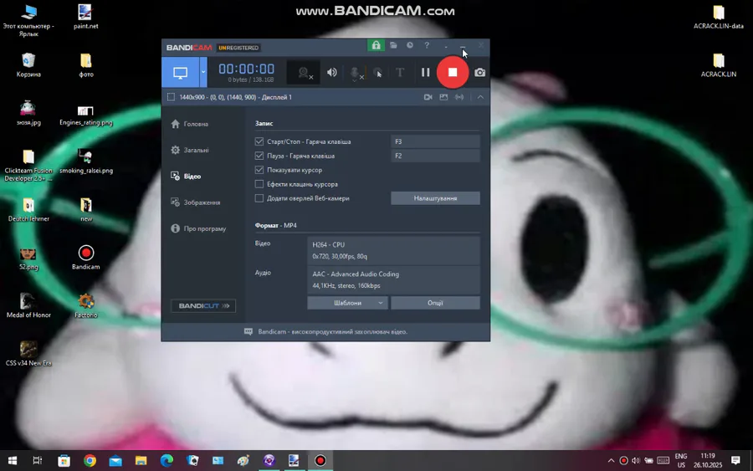The width and height of the screenshot is (753, 471).
Task: Stop recording with the red button
Action: point(453,72)
